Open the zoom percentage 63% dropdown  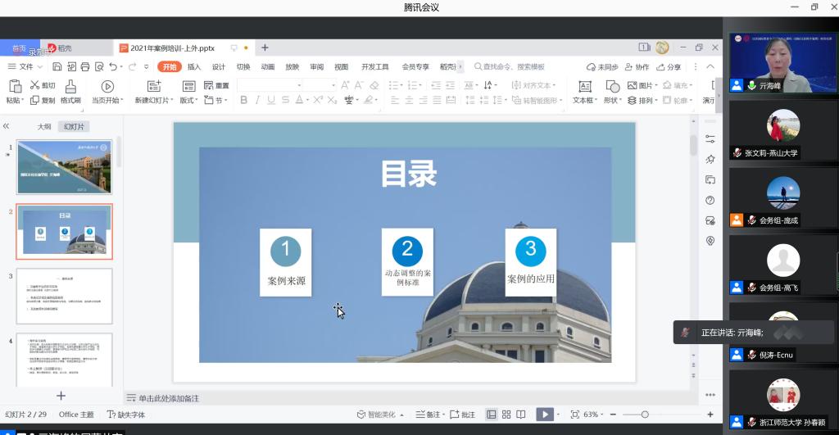coord(594,415)
